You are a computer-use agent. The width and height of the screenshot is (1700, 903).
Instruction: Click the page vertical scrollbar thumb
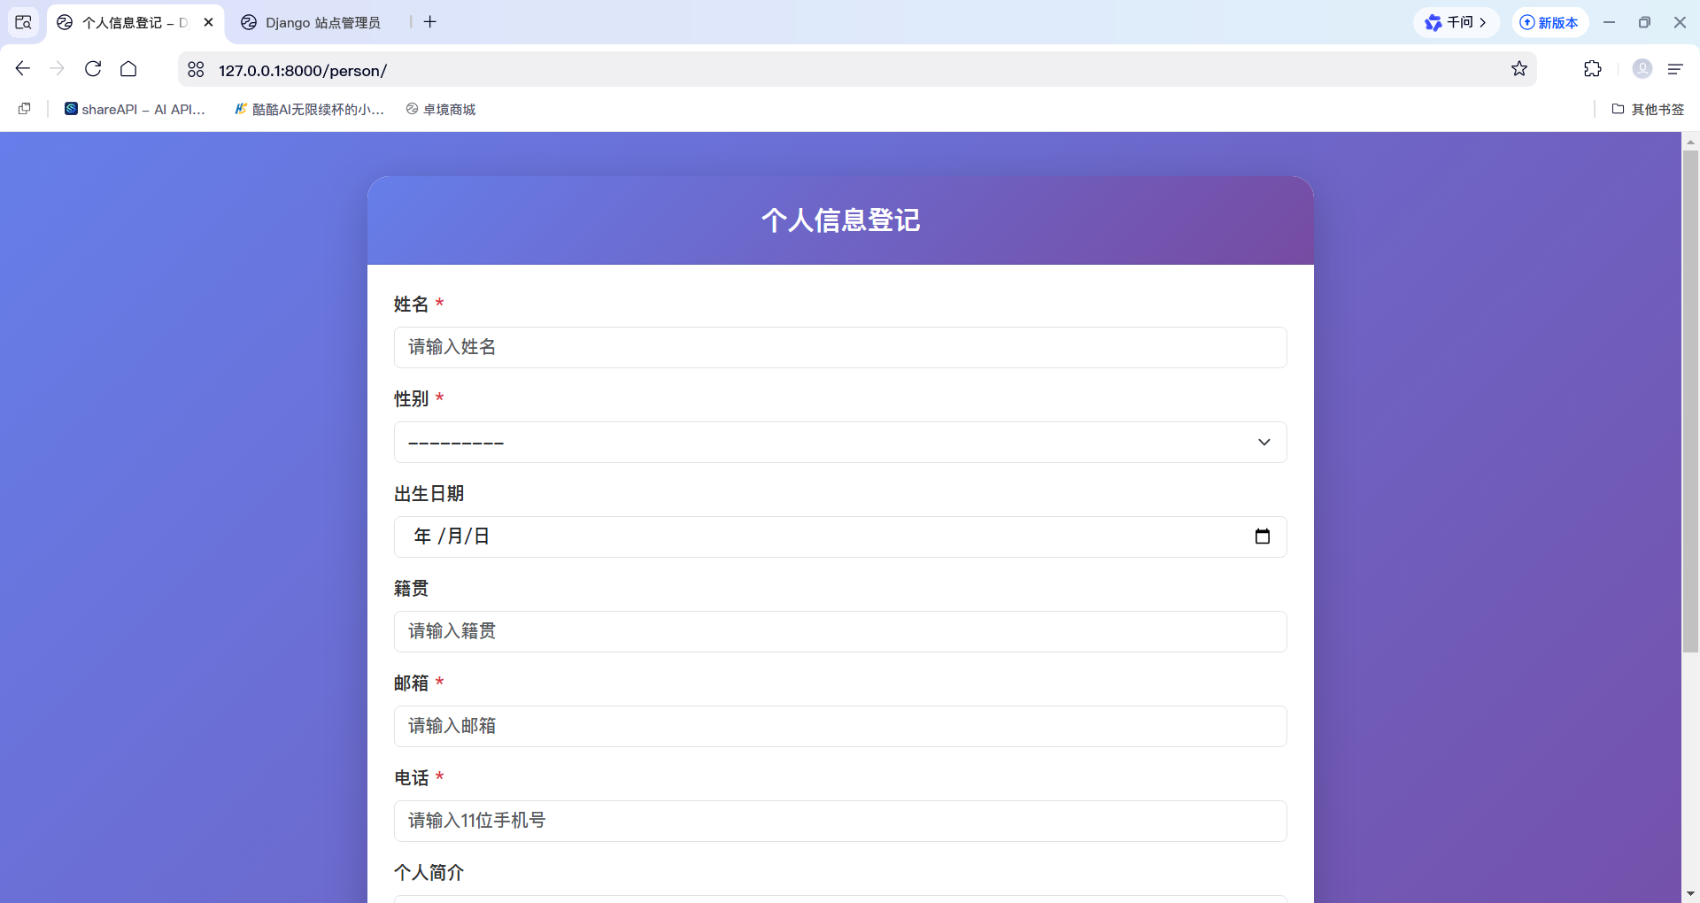[1690, 401]
